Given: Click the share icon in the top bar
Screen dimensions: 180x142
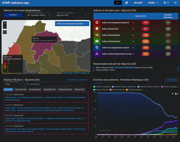Looking at the screenshot, I should tap(175, 3).
